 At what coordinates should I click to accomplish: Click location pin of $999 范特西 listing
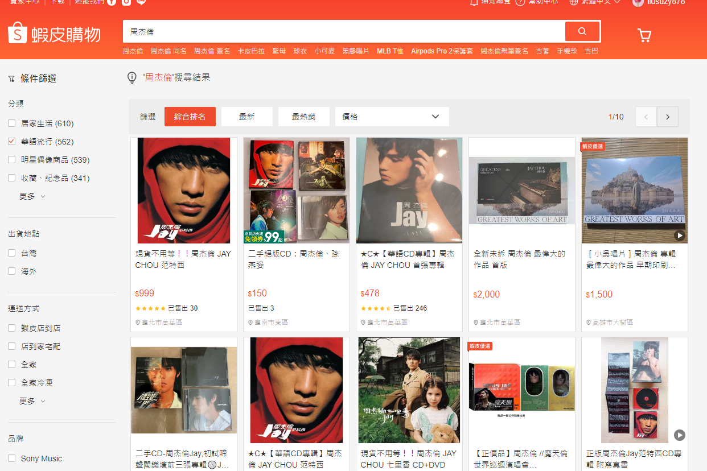coord(138,323)
